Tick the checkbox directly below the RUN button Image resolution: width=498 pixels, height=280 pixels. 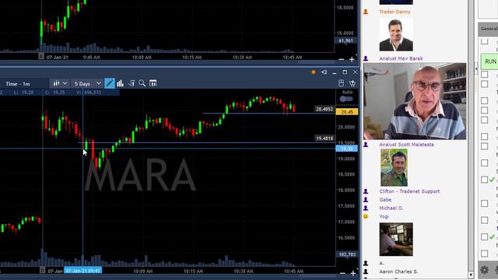click(484, 75)
